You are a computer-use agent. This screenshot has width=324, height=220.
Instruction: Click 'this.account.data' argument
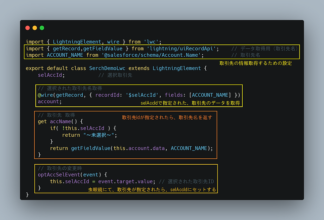click(139, 149)
